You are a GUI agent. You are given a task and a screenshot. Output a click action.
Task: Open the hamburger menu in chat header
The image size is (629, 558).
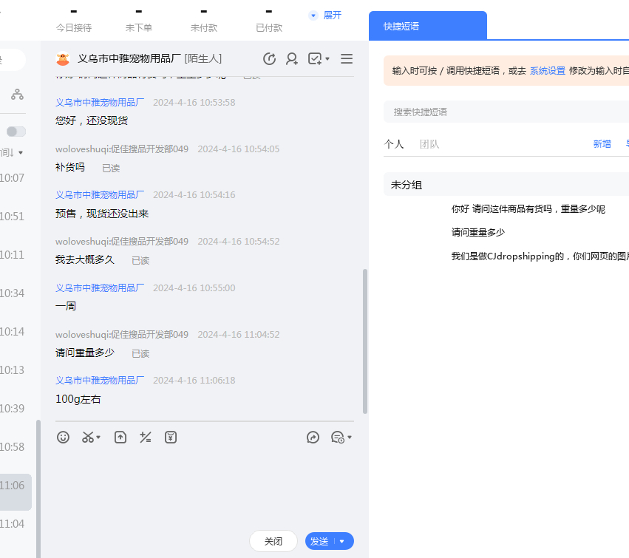pos(347,59)
